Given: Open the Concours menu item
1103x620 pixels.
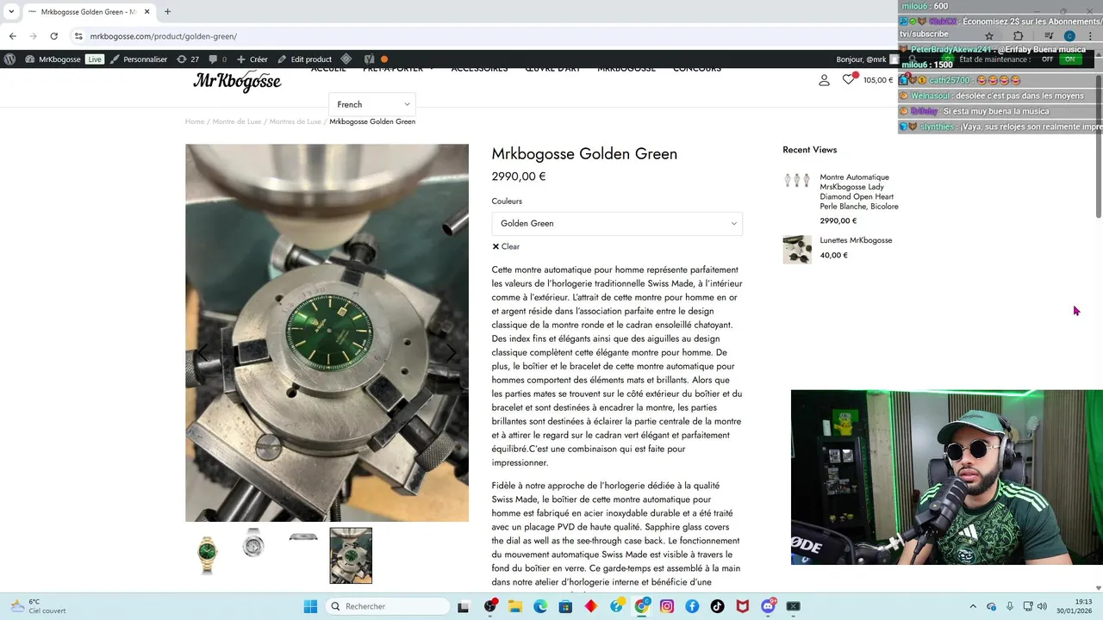Looking at the screenshot, I should tap(697, 69).
